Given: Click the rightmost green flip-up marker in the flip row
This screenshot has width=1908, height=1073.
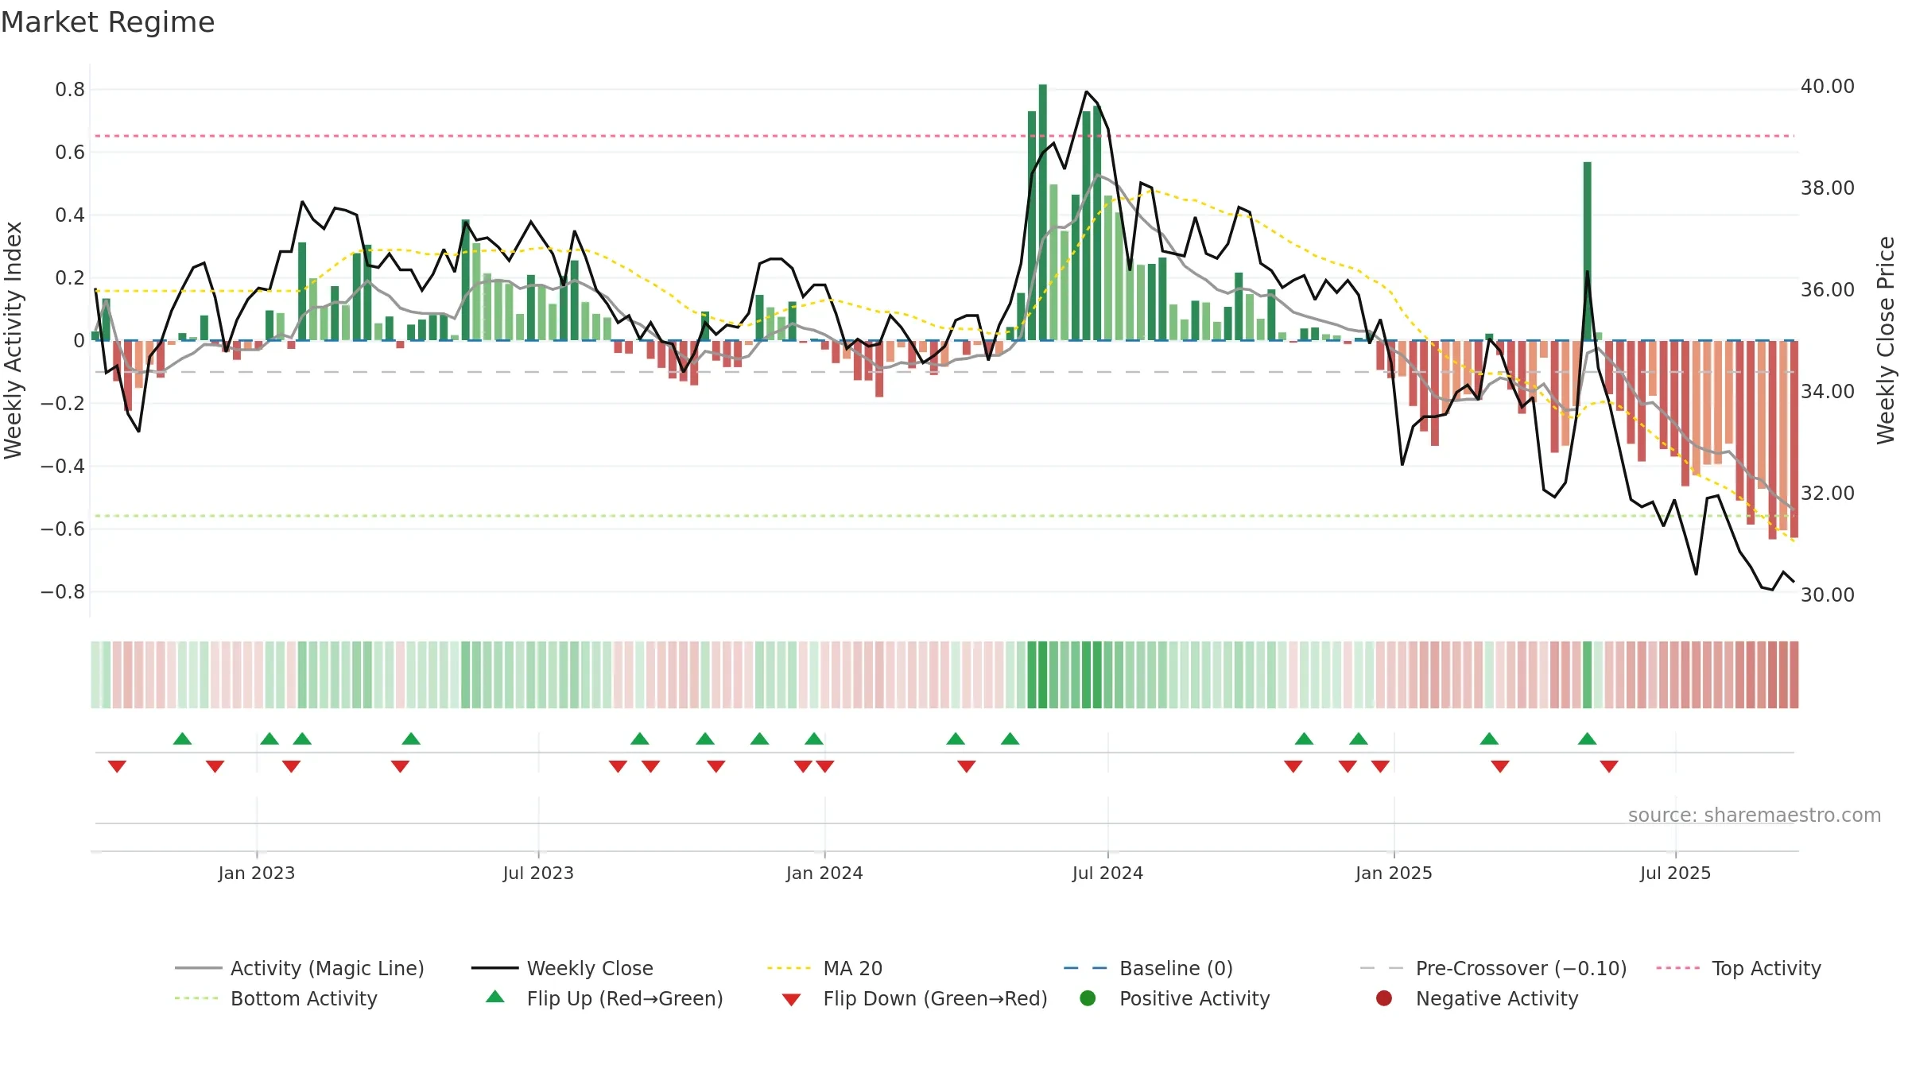Looking at the screenshot, I should tap(1588, 739).
